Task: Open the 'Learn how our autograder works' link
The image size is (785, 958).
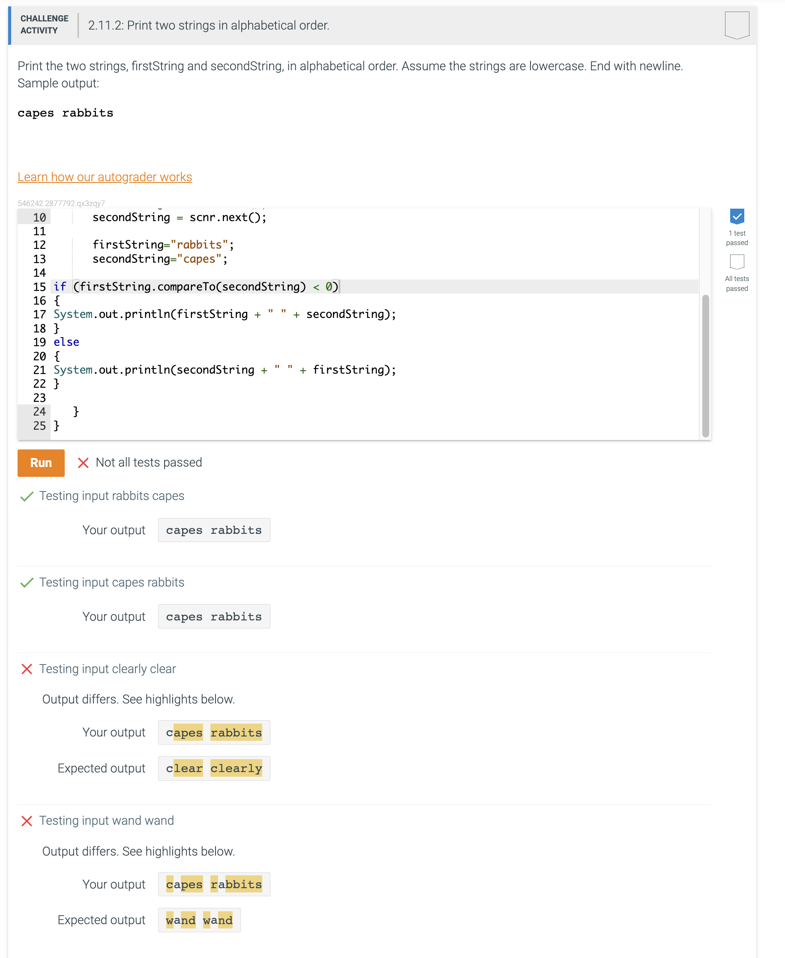Action: [x=105, y=177]
